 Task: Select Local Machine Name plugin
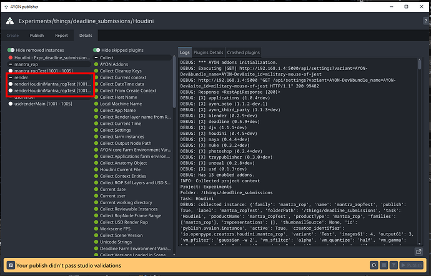point(132,104)
